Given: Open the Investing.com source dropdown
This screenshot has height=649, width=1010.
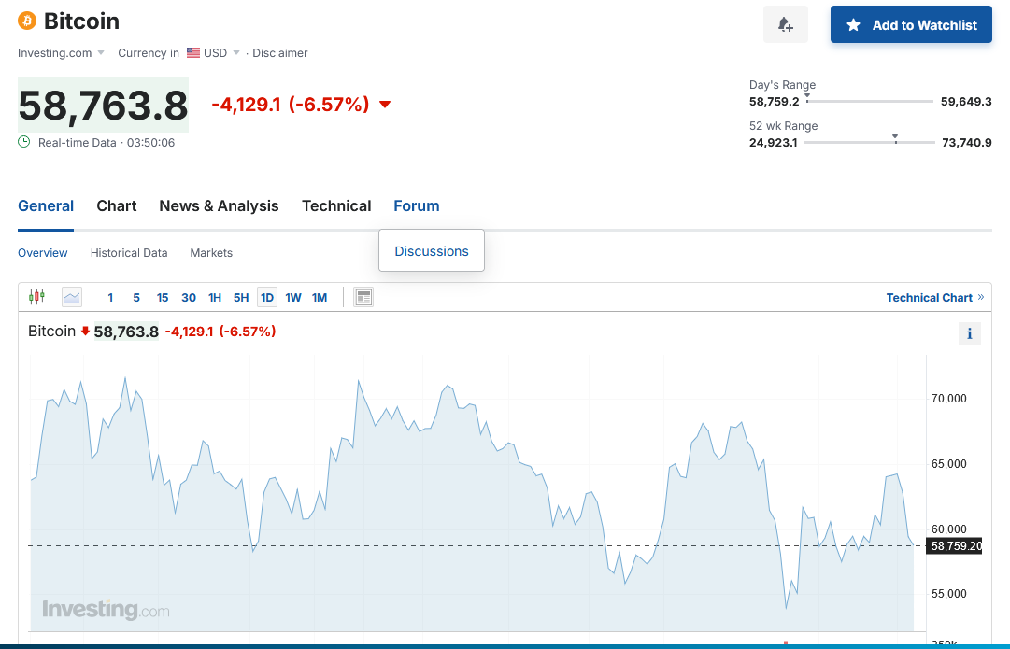Looking at the screenshot, I should tap(61, 53).
